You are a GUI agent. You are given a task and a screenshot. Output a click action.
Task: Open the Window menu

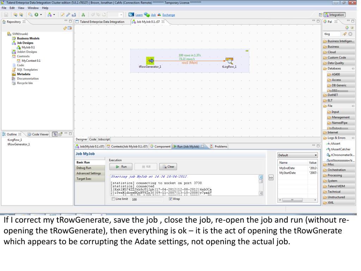[33, 8]
